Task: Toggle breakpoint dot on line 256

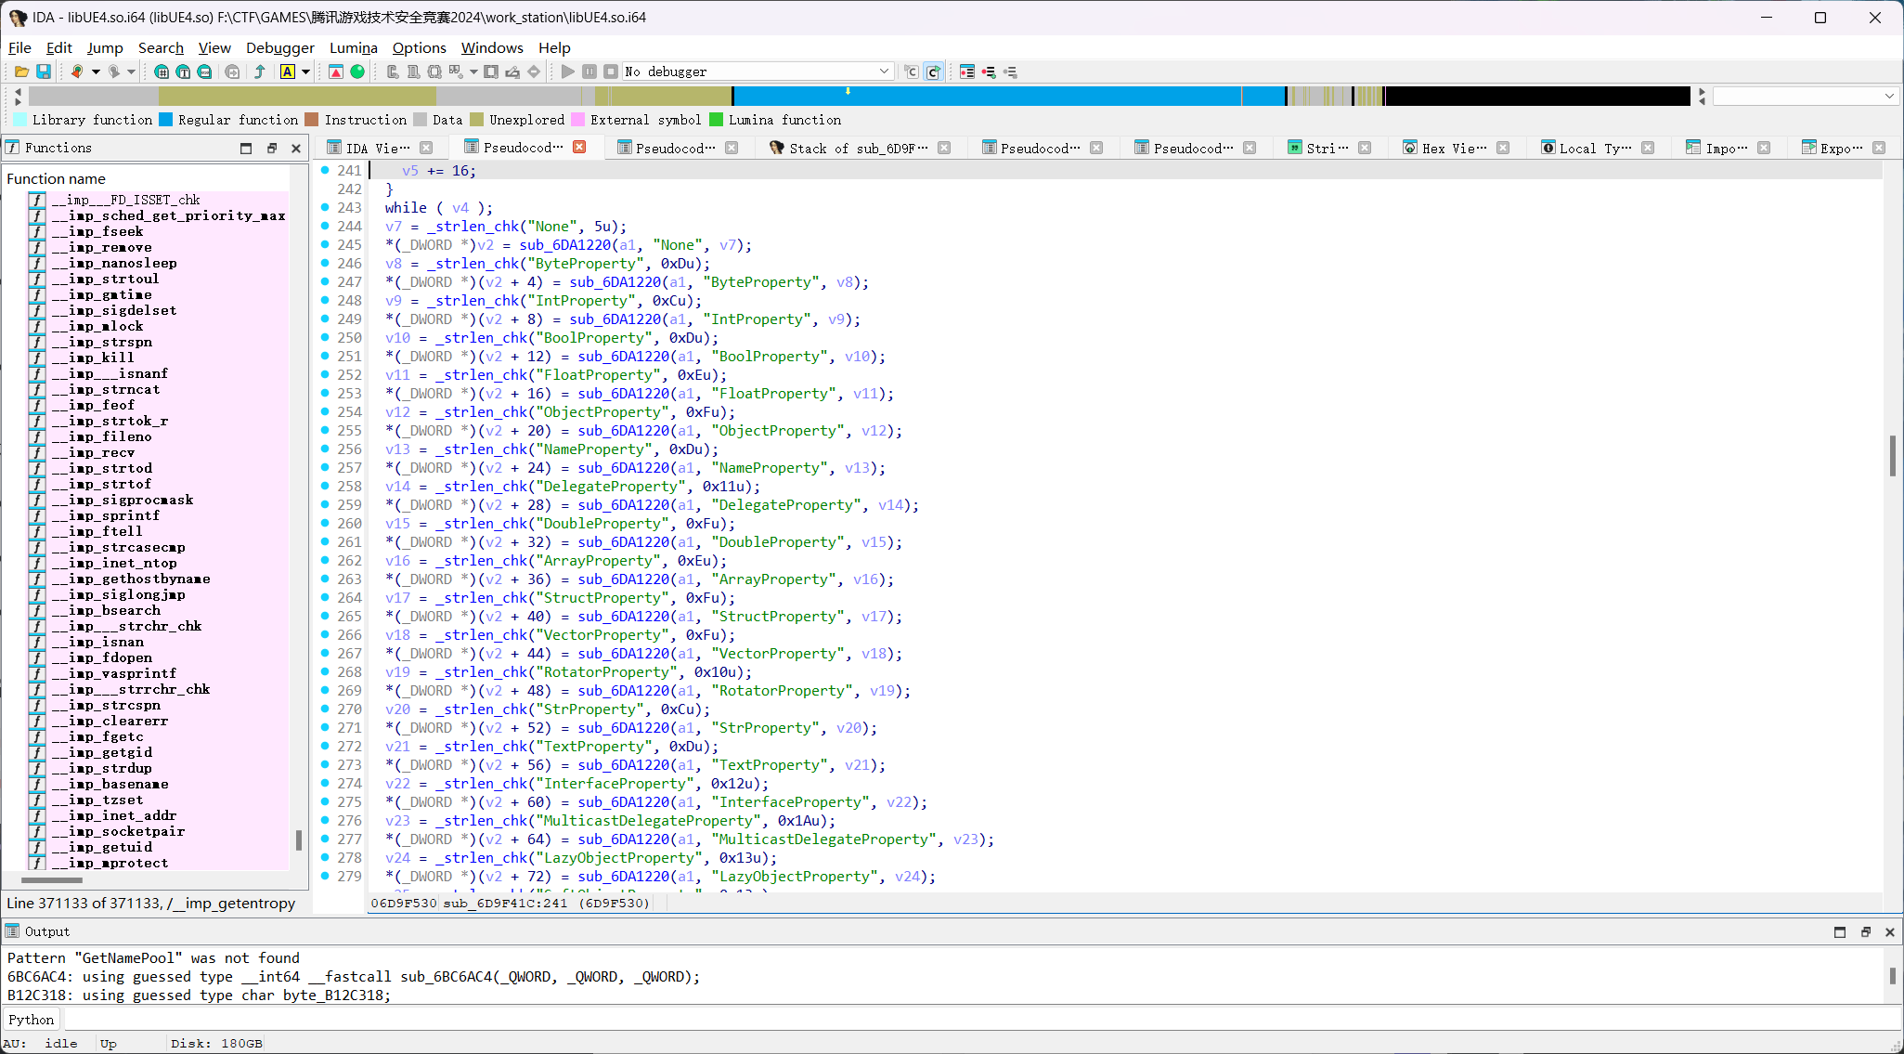Action: [325, 449]
